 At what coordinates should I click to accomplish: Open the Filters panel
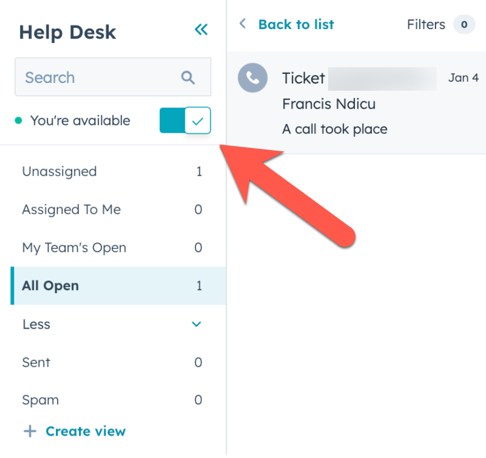point(426,25)
